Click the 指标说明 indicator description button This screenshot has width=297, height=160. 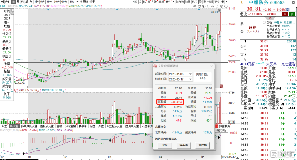pyautogui.click(x=221, y=130)
